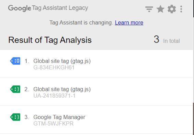The width and height of the screenshot is (194, 135).
Task: Follow the Learn more link
Action: click(129, 23)
